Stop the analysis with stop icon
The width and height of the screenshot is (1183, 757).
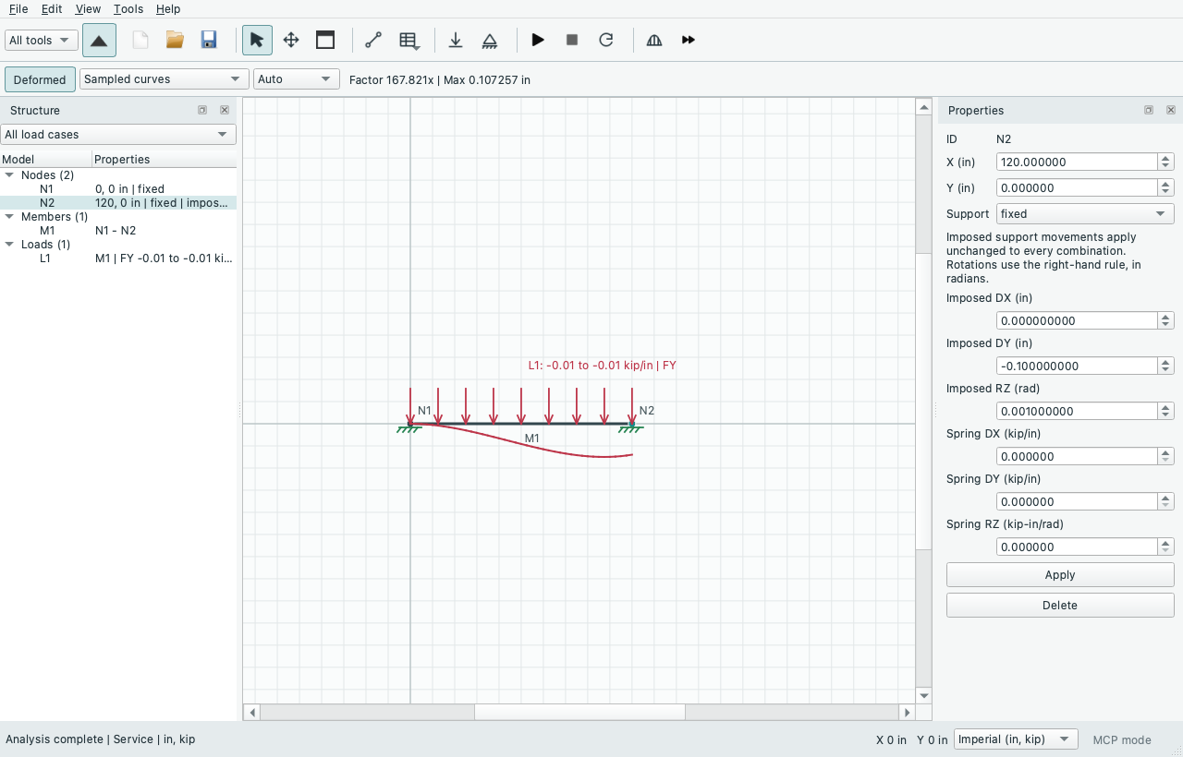(x=572, y=40)
